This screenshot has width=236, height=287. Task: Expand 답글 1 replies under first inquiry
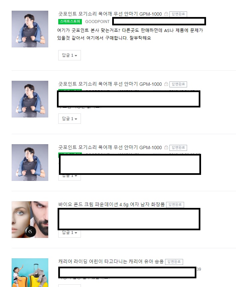70,55
